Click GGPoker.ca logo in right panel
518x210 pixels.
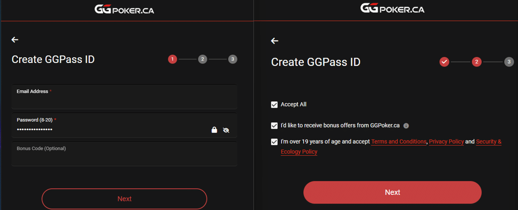(x=392, y=9)
